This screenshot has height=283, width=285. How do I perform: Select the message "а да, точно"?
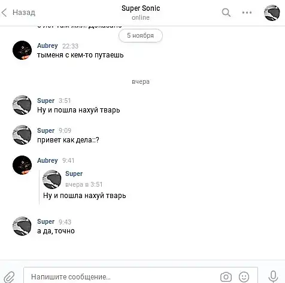click(56, 231)
